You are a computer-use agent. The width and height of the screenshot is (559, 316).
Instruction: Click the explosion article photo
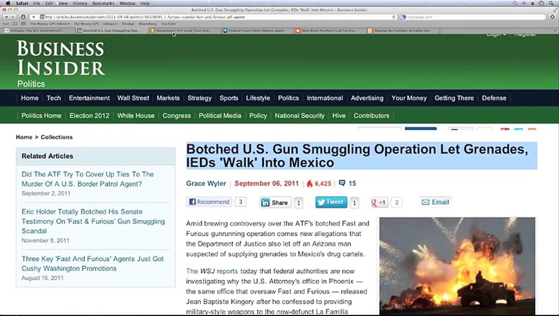tap(457, 266)
